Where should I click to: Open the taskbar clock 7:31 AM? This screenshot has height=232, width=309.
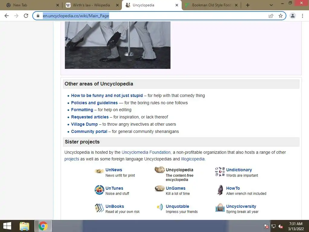coord(296,226)
